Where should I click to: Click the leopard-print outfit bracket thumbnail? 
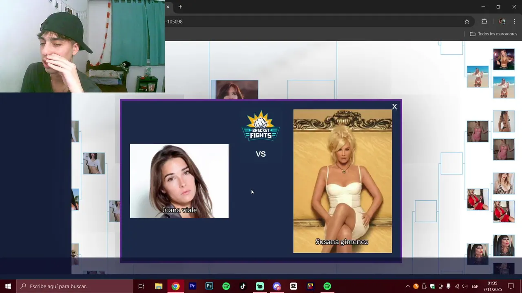pyautogui.click(x=504, y=184)
